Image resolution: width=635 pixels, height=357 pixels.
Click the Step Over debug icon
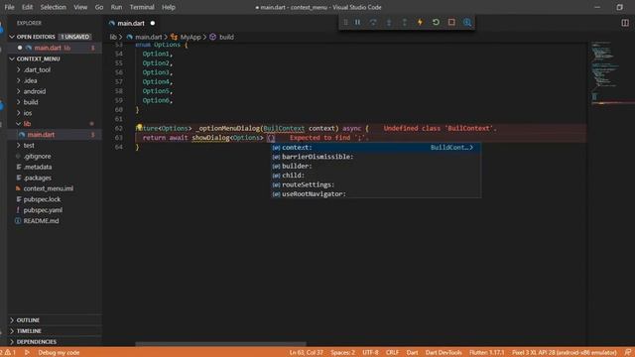click(x=373, y=22)
